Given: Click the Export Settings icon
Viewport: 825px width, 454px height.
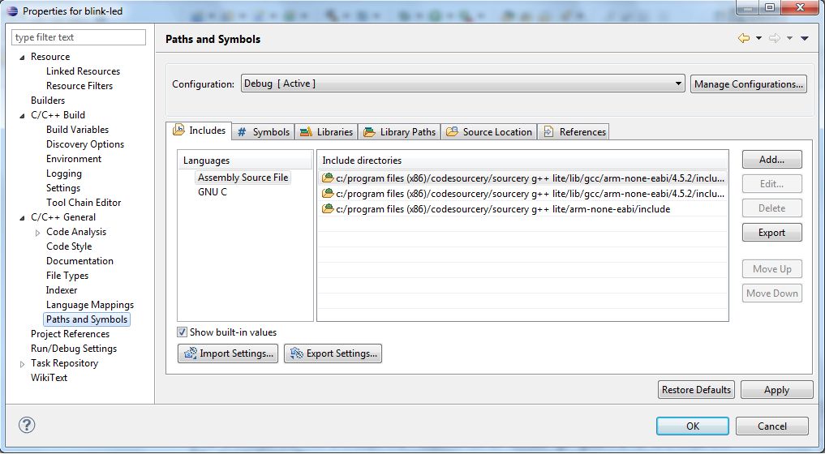Looking at the screenshot, I should (297, 353).
